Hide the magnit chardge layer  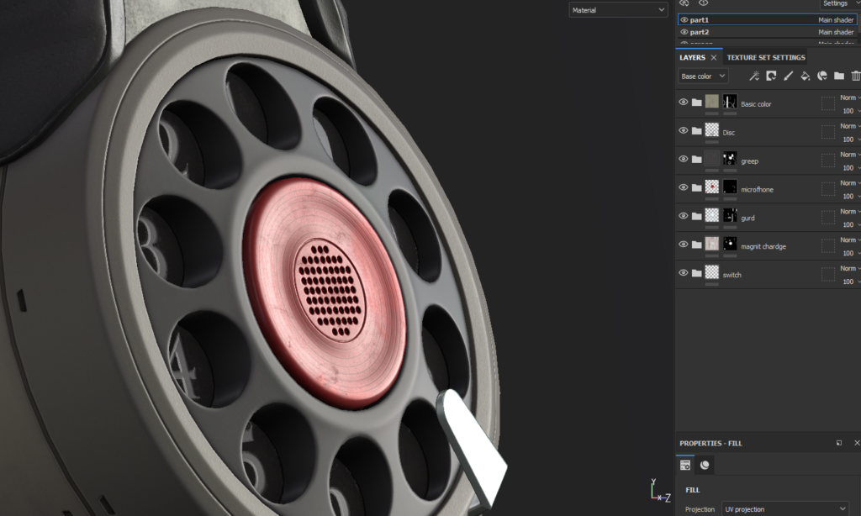[684, 245]
